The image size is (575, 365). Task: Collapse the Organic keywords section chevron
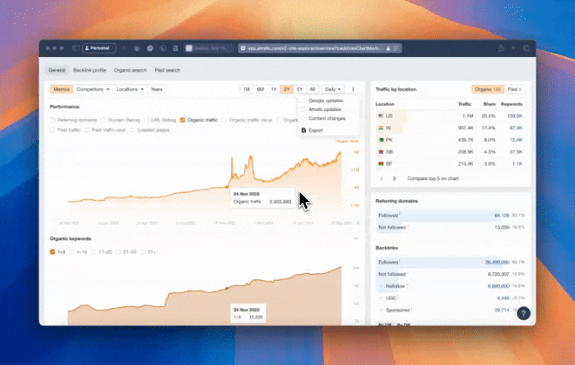point(357,239)
